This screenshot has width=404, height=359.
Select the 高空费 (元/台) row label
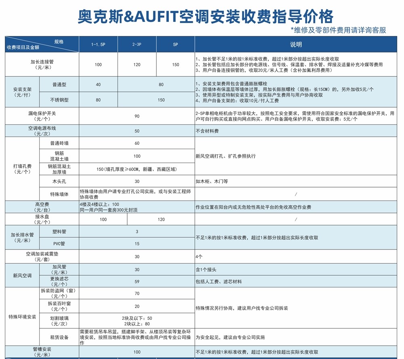pyautogui.click(x=42, y=207)
